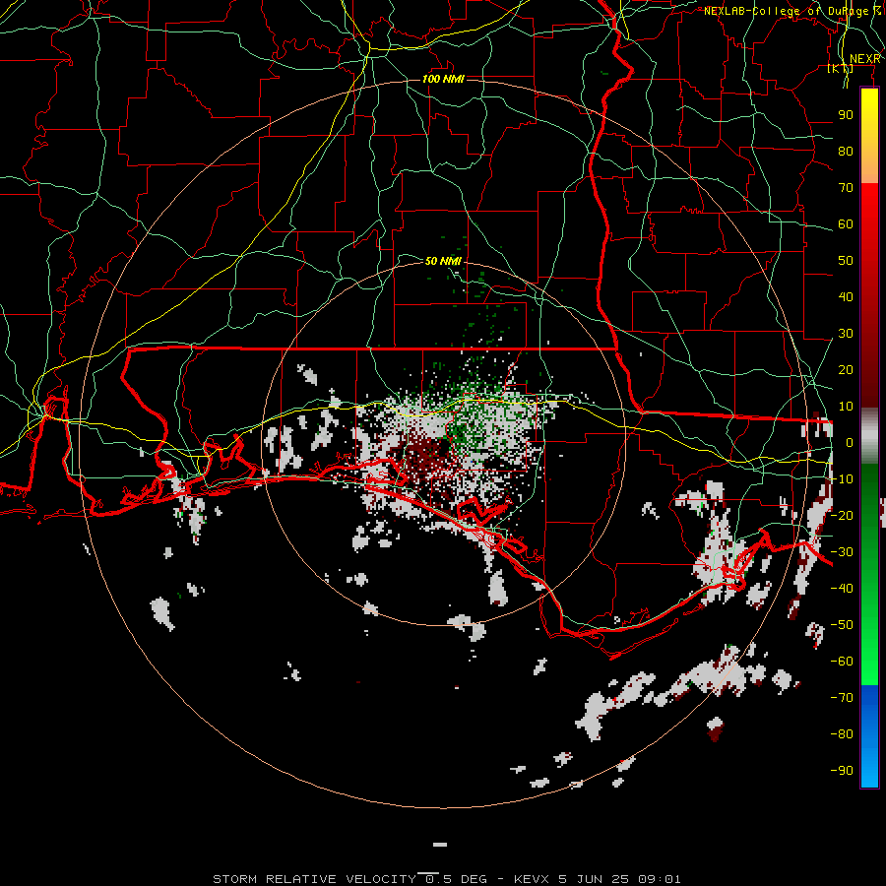Click "0.5 DEG" elevation in the caption
886x886 pixels.
pos(456,879)
